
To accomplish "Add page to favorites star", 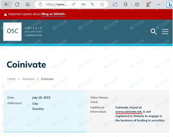I will coord(102,5).
